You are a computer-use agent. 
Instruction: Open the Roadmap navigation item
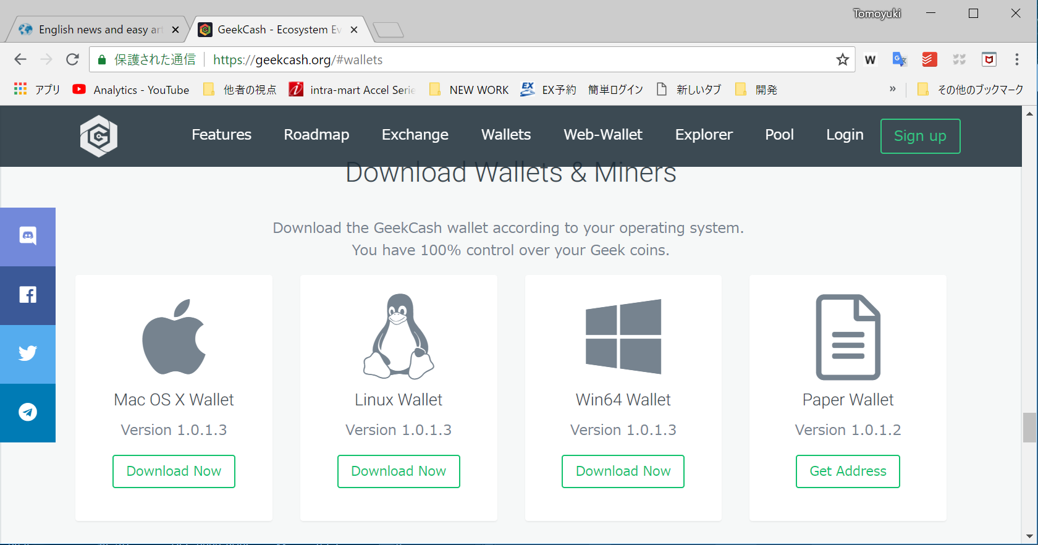click(316, 135)
